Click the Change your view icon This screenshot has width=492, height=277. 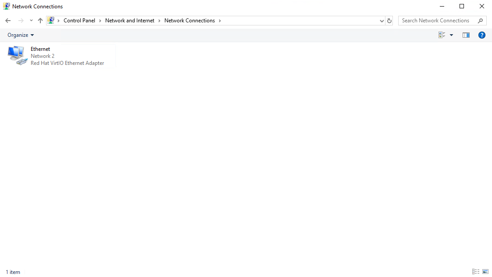click(x=442, y=35)
